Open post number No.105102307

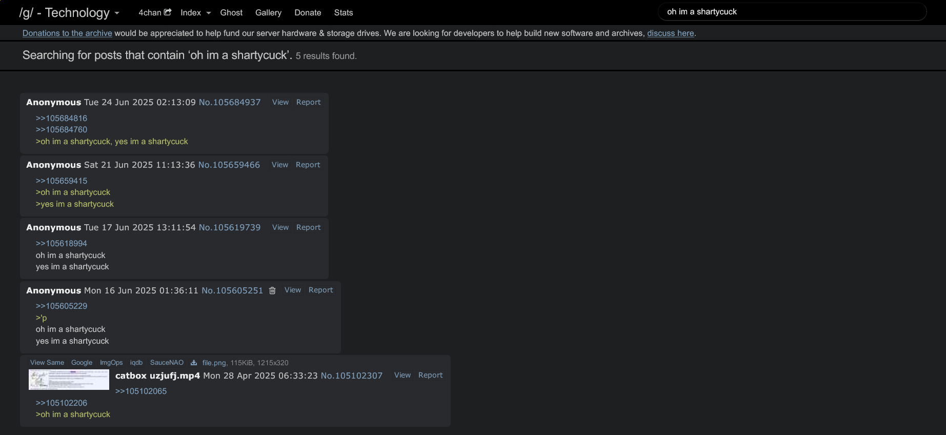pos(352,375)
